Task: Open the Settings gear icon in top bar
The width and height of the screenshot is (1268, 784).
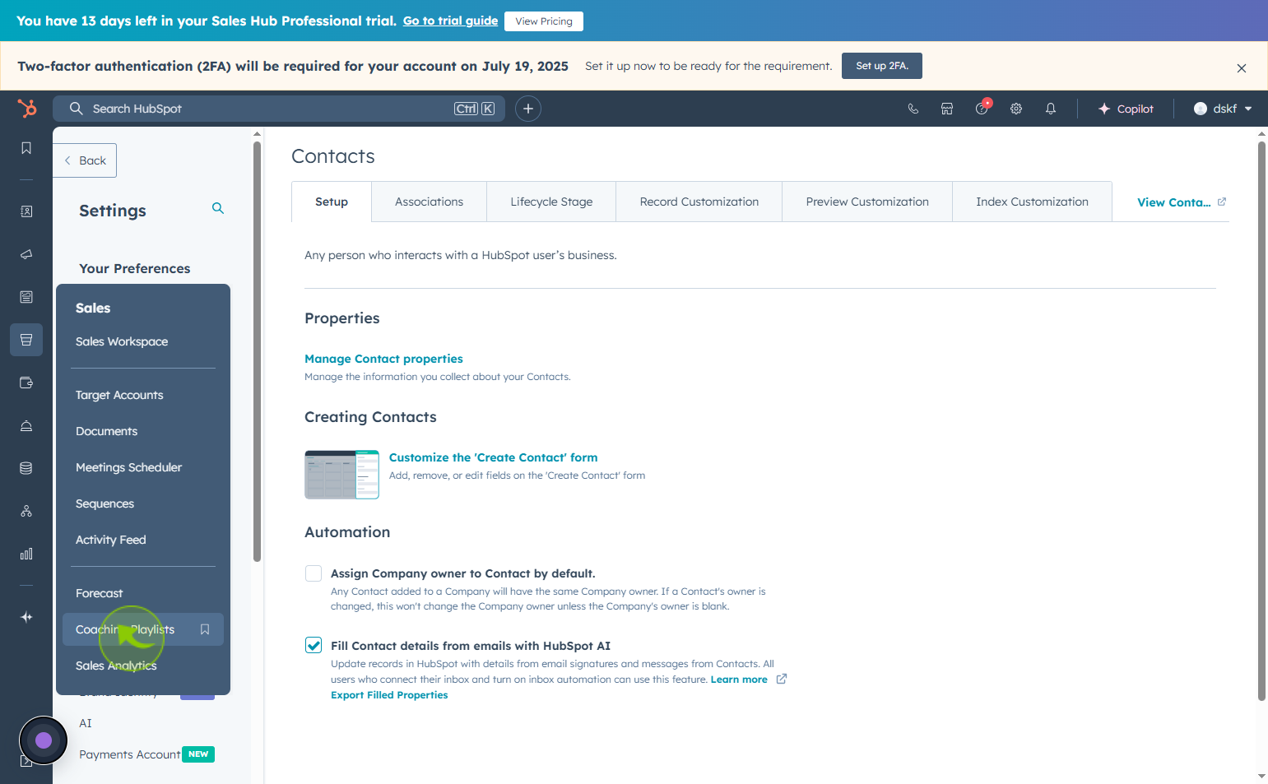Action: tap(1016, 109)
